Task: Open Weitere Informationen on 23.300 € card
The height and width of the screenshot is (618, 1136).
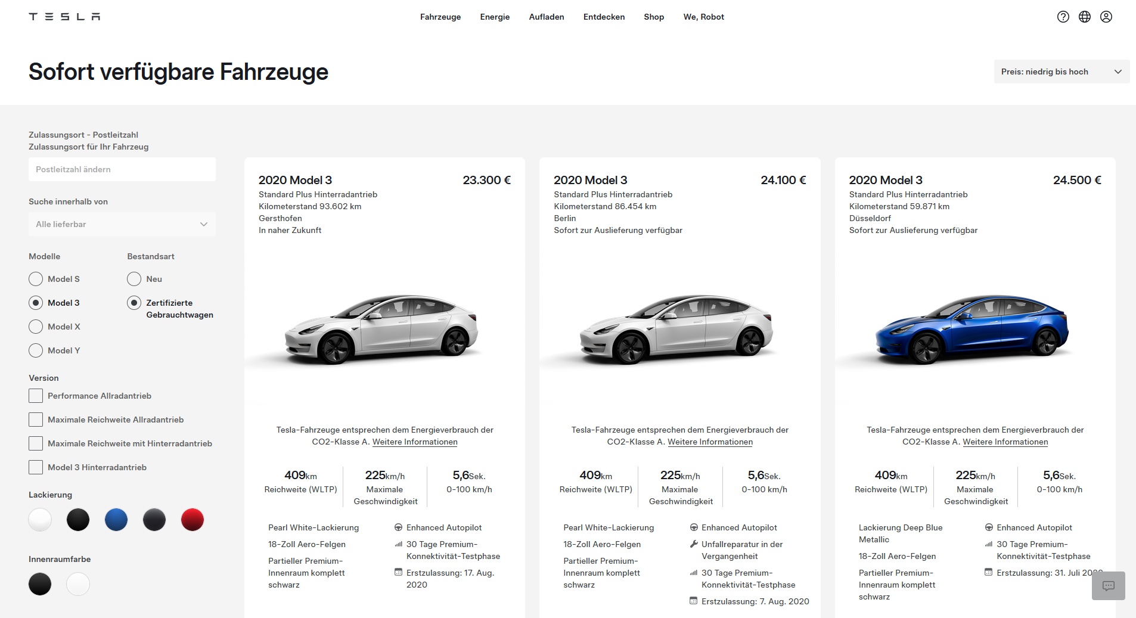Action: [415, 442]
